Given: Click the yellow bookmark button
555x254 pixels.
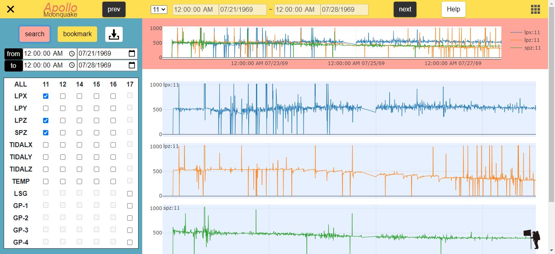Looking at the screenshot, I should (77, 34).
